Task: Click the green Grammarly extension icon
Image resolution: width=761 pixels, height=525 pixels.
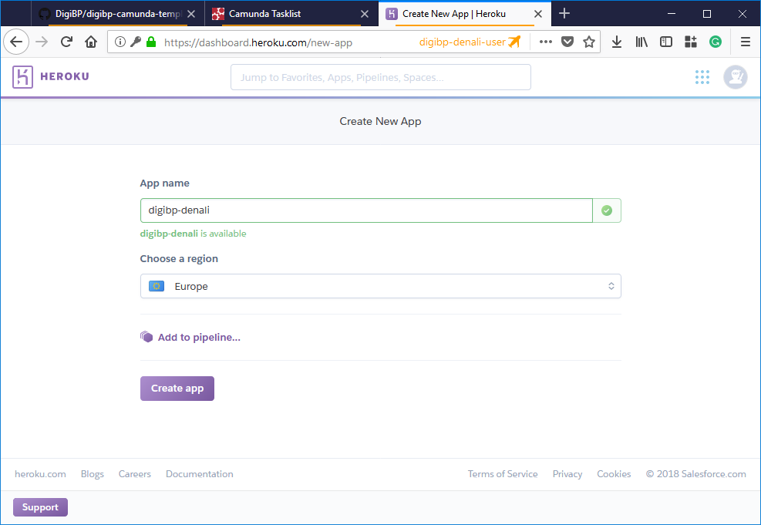Action: pos(715,42)
